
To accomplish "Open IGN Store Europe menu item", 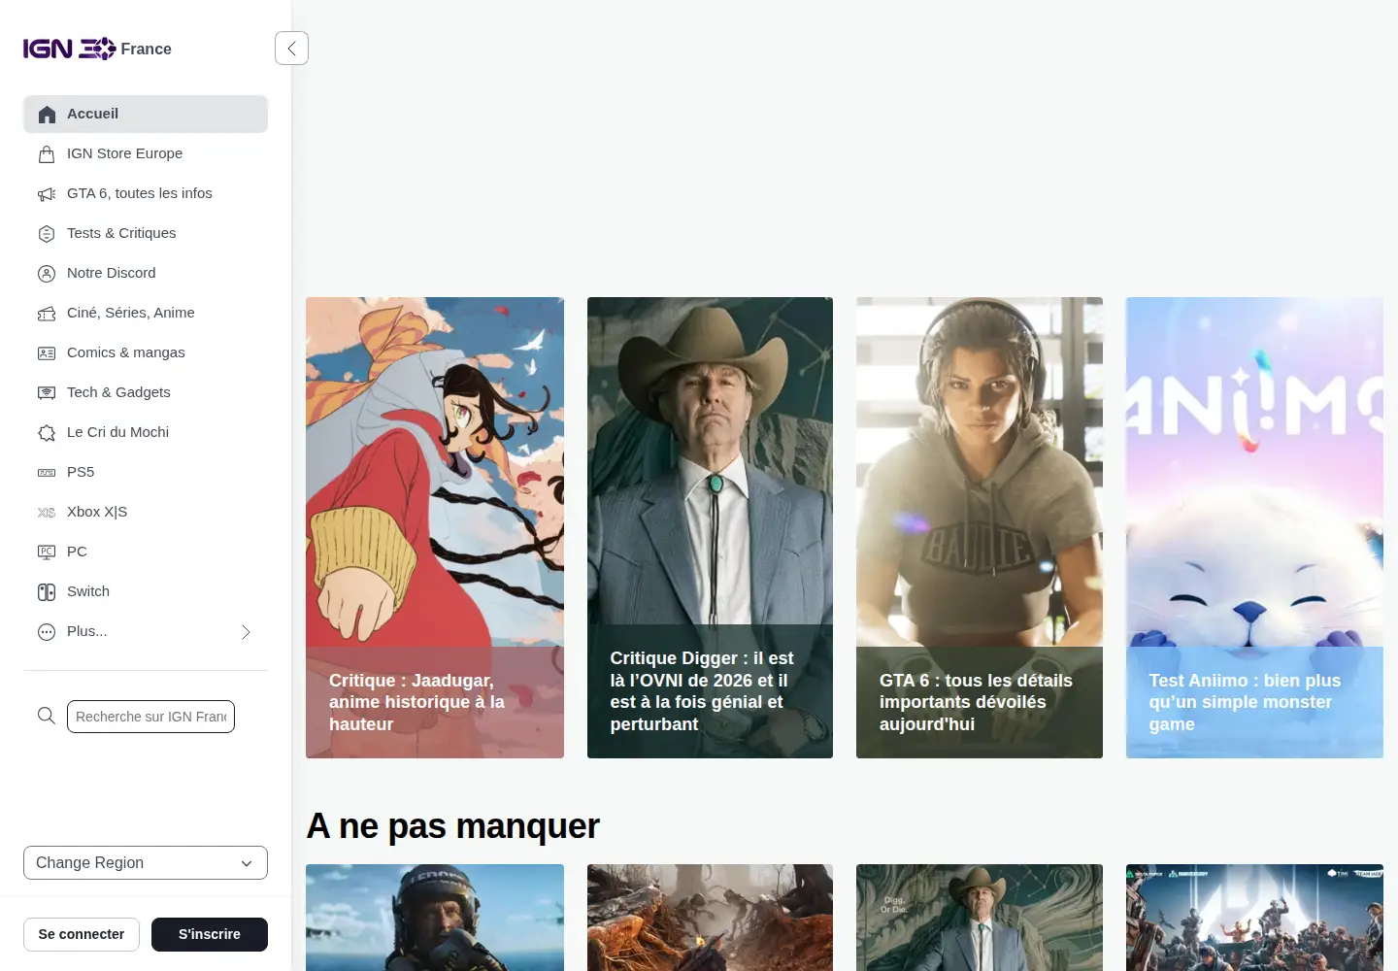I will coord(146,153).
